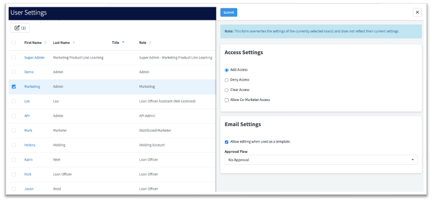Click the 'Neel' last name cell
The height and width of the screenshot is (202, 432).
pos(56,160)
